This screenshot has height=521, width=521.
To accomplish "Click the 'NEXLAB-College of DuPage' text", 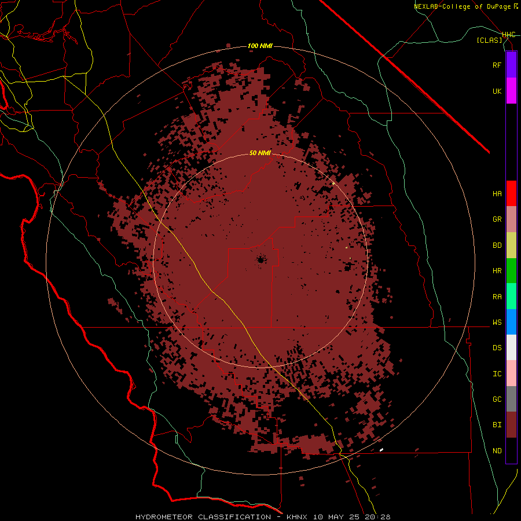I will click(463, 6).
